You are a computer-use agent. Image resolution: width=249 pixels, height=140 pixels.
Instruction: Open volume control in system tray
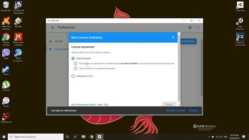[221, 136]
